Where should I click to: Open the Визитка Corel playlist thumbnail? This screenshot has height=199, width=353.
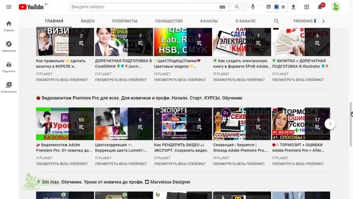tap(65, 42)
